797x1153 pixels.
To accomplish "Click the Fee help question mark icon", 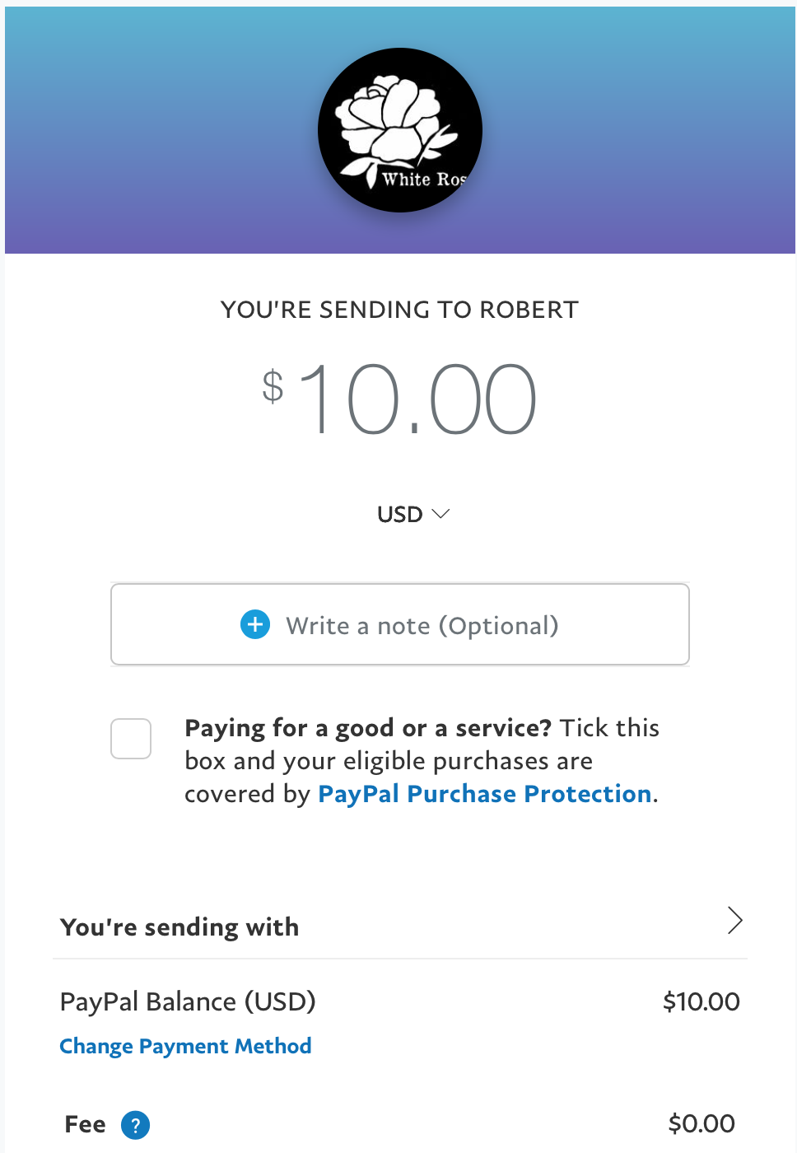I will pos(136,1124).
